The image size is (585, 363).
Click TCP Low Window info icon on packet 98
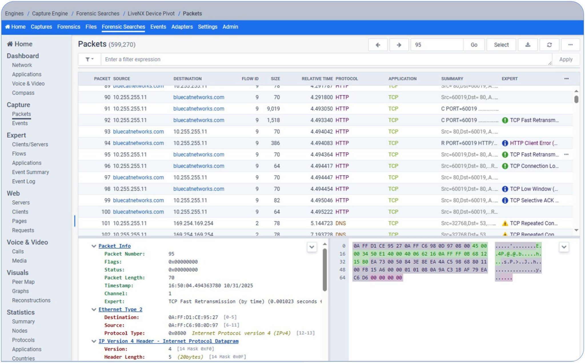(505, 189)
